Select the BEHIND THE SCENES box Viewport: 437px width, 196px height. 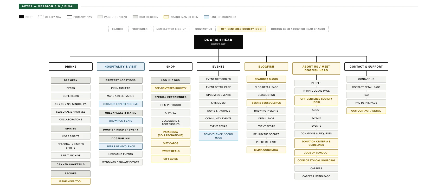tap(266, 134)
